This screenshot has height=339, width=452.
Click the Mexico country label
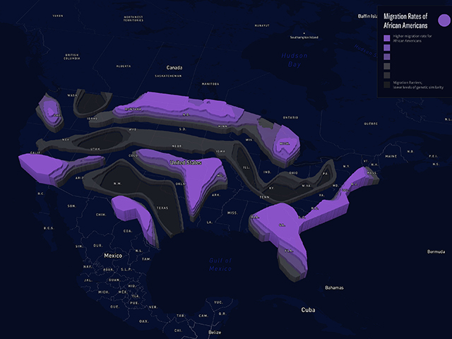click(113, 255)
